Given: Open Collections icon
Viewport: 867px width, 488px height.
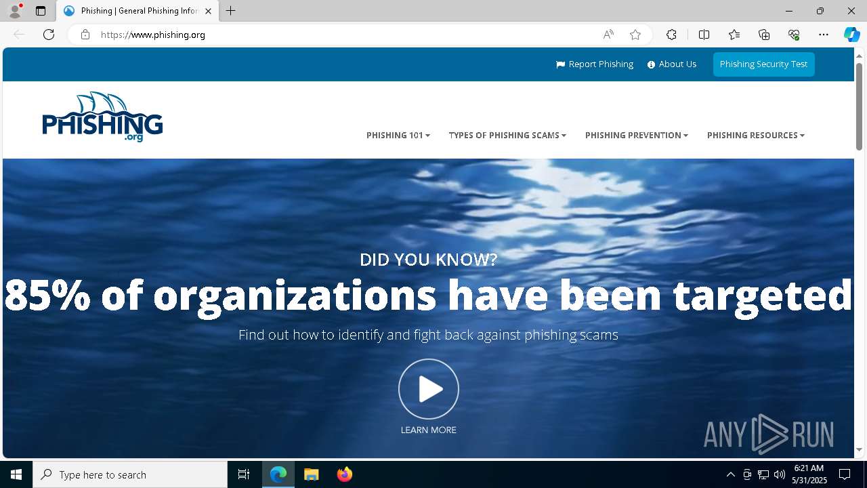Looking at the screenshot, I should (764, 35).
